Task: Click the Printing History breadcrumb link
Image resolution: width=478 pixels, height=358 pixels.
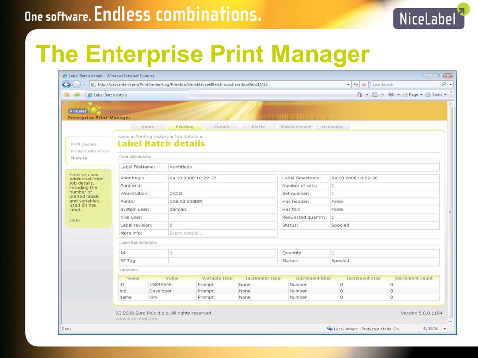Action: coord(152,137)
